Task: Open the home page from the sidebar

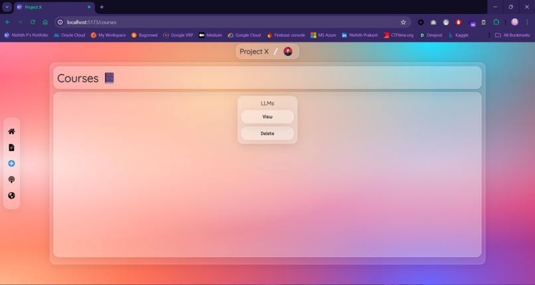Action: click(x=11, y=132)
